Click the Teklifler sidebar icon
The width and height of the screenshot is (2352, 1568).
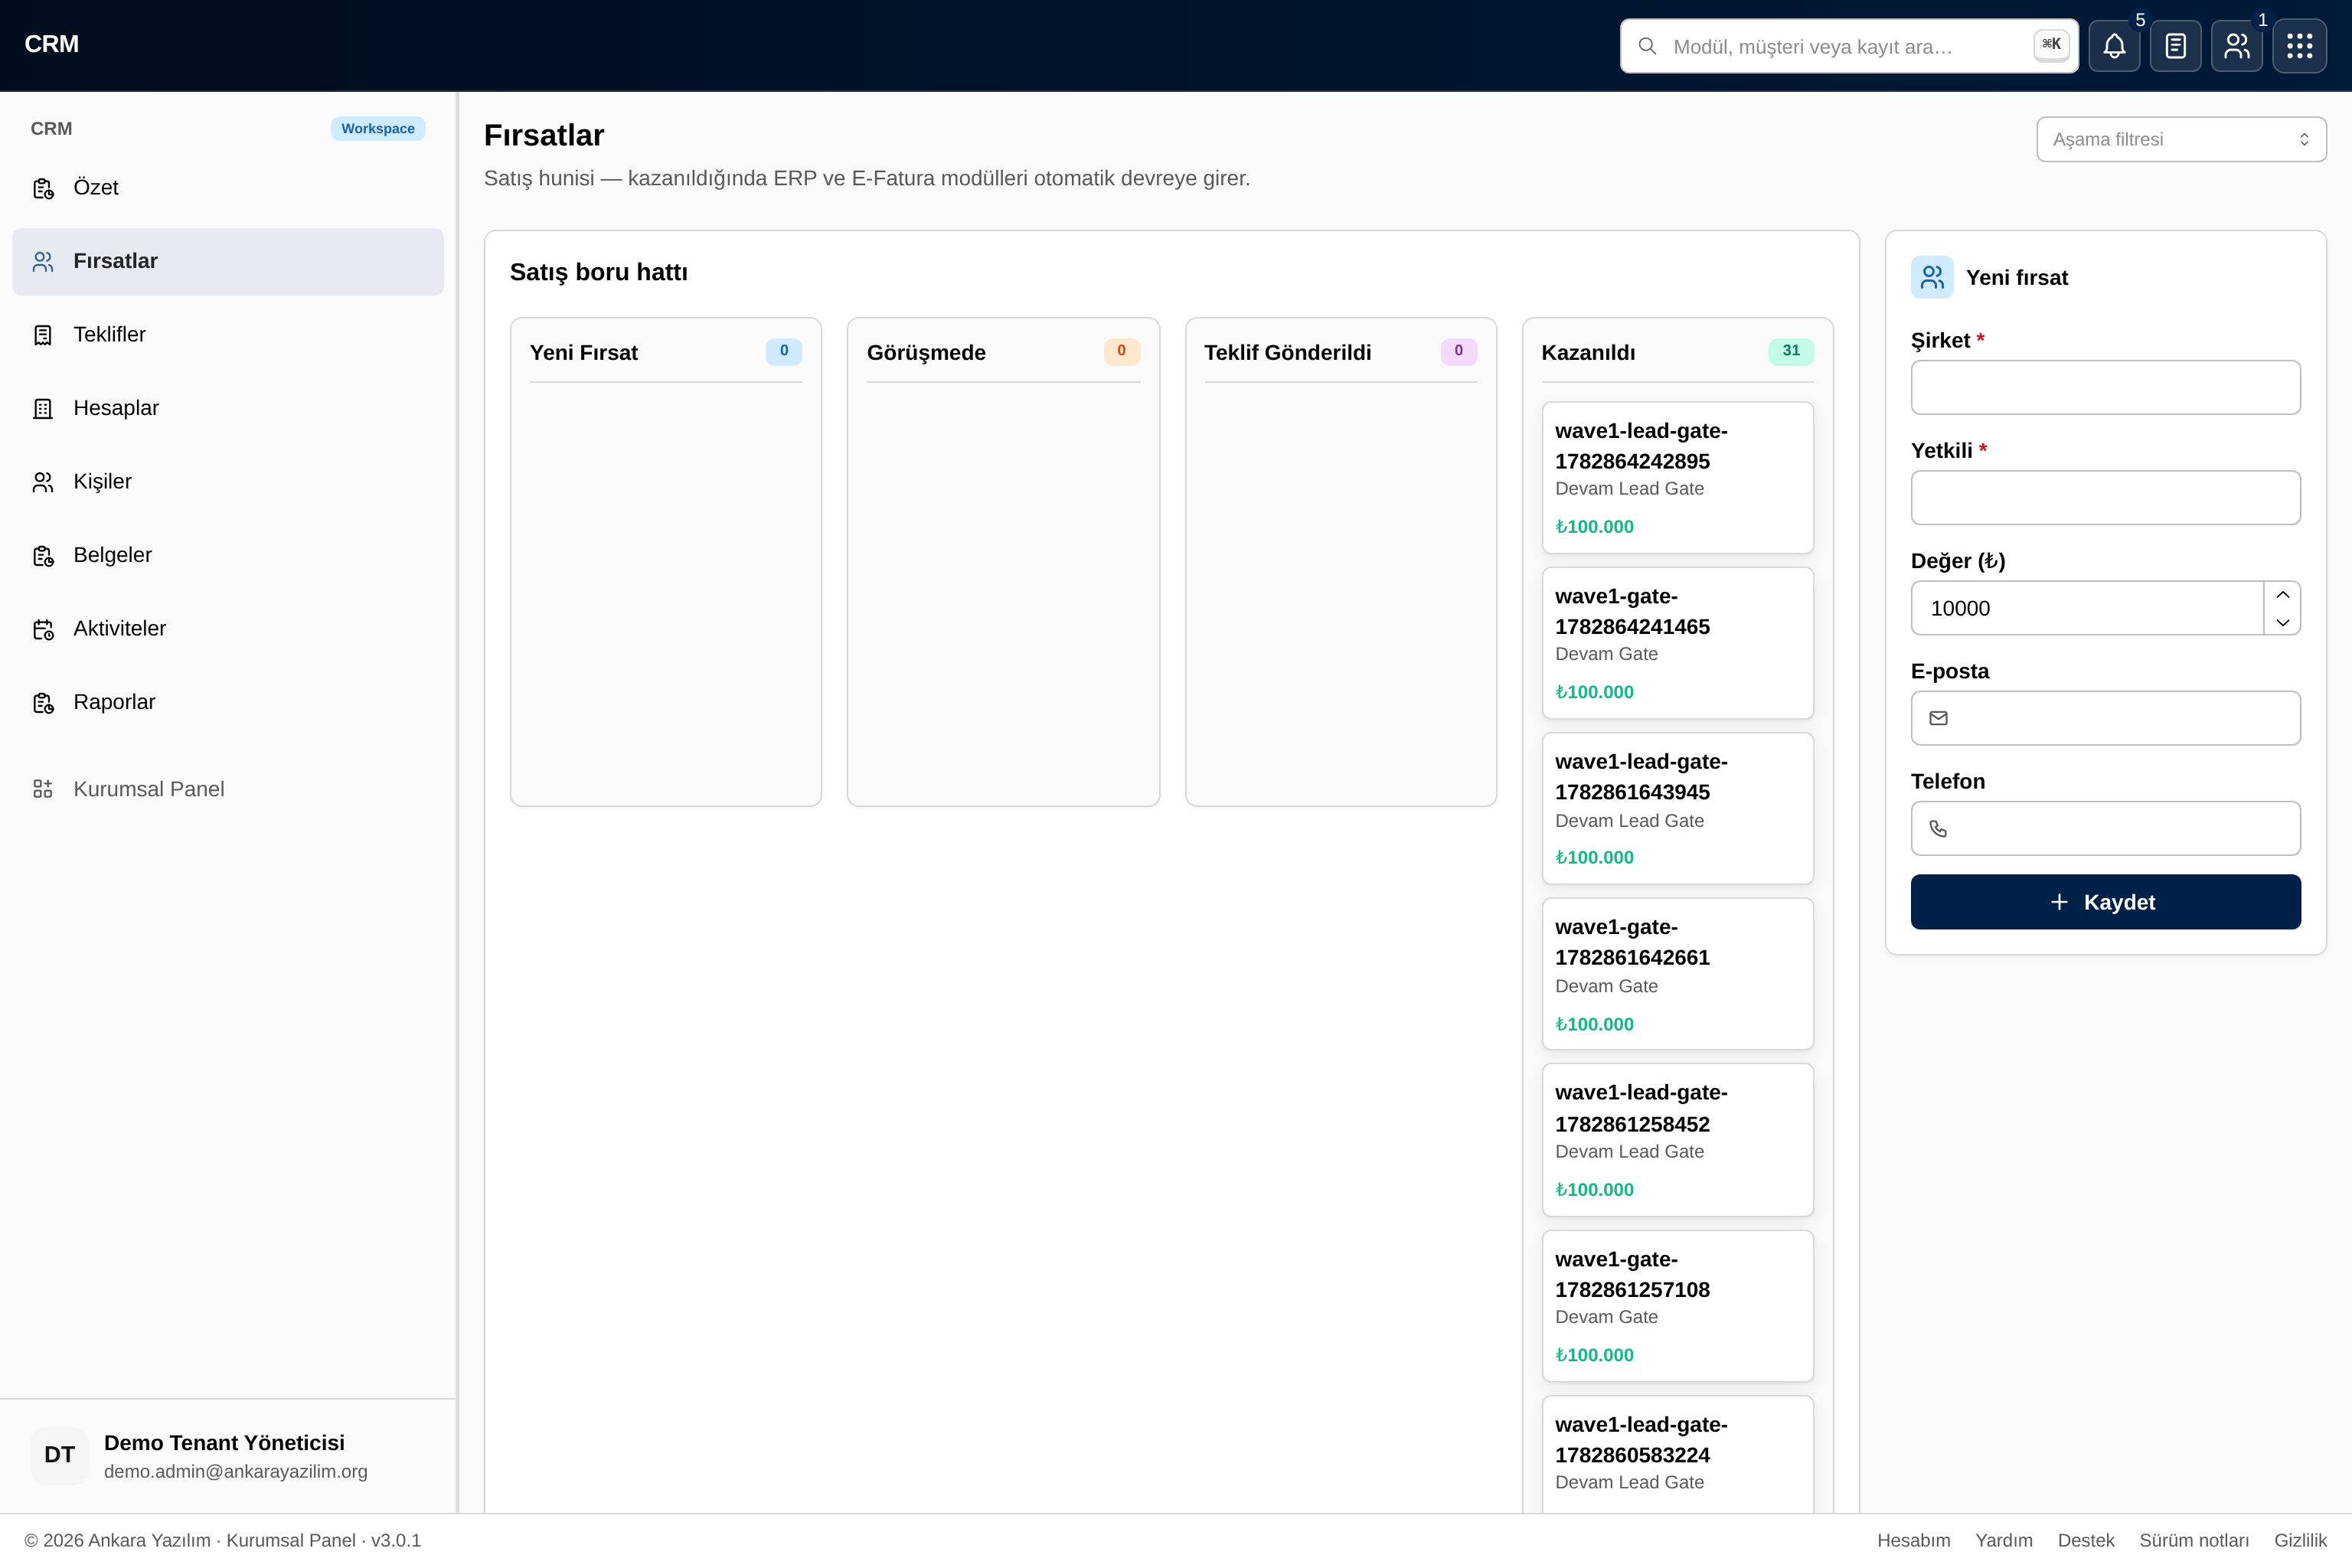[43, 335]
